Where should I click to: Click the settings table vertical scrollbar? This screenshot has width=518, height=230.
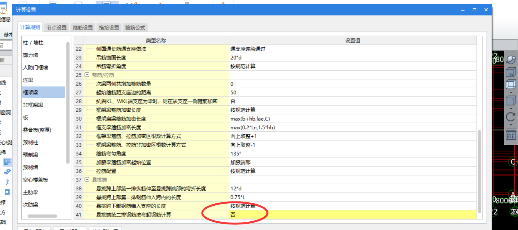click(x=479, y=171)
